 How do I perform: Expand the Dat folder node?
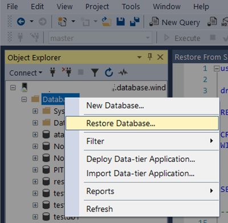tap(35, 123)
